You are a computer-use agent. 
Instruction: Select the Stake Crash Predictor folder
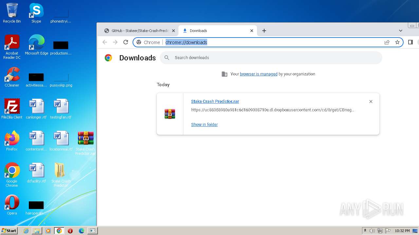pyautogui.click(x=61, y=175)
